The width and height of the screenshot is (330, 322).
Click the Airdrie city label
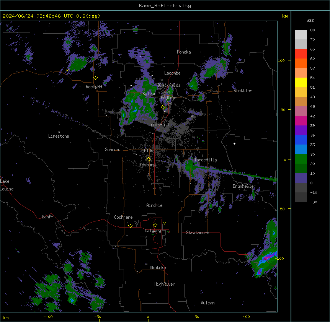tap(154, 205)
